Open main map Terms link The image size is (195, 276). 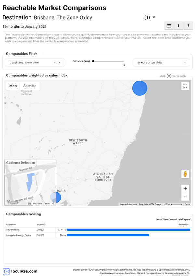(187, 204)
